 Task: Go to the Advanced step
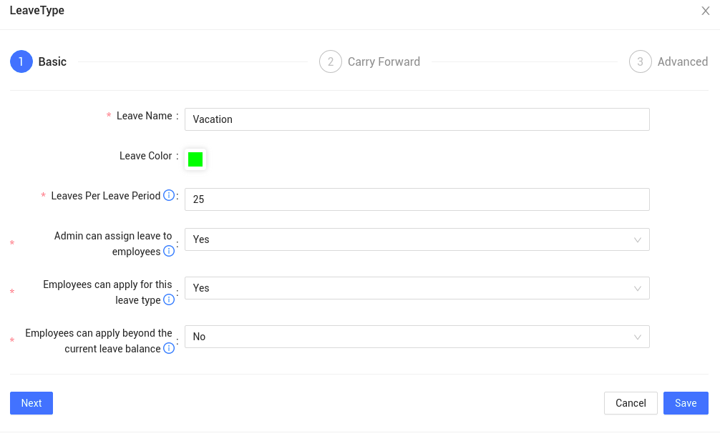(x=682, y=61)
